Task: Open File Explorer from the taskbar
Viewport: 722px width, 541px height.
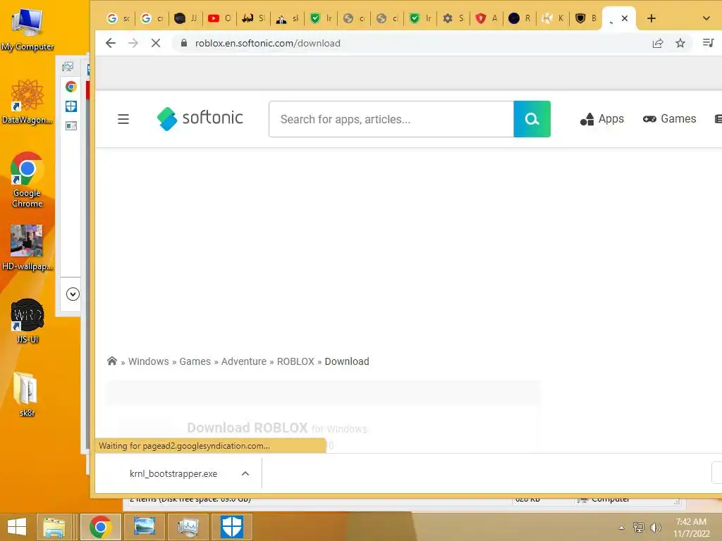Action: pyautogui.click(x=54, y=527)
